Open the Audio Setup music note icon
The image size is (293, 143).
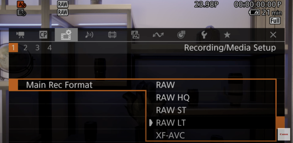(89, 35)
